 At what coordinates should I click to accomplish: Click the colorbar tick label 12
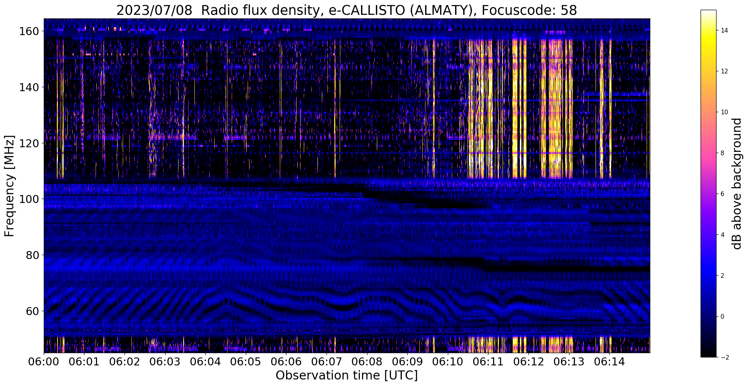point(724,71)
